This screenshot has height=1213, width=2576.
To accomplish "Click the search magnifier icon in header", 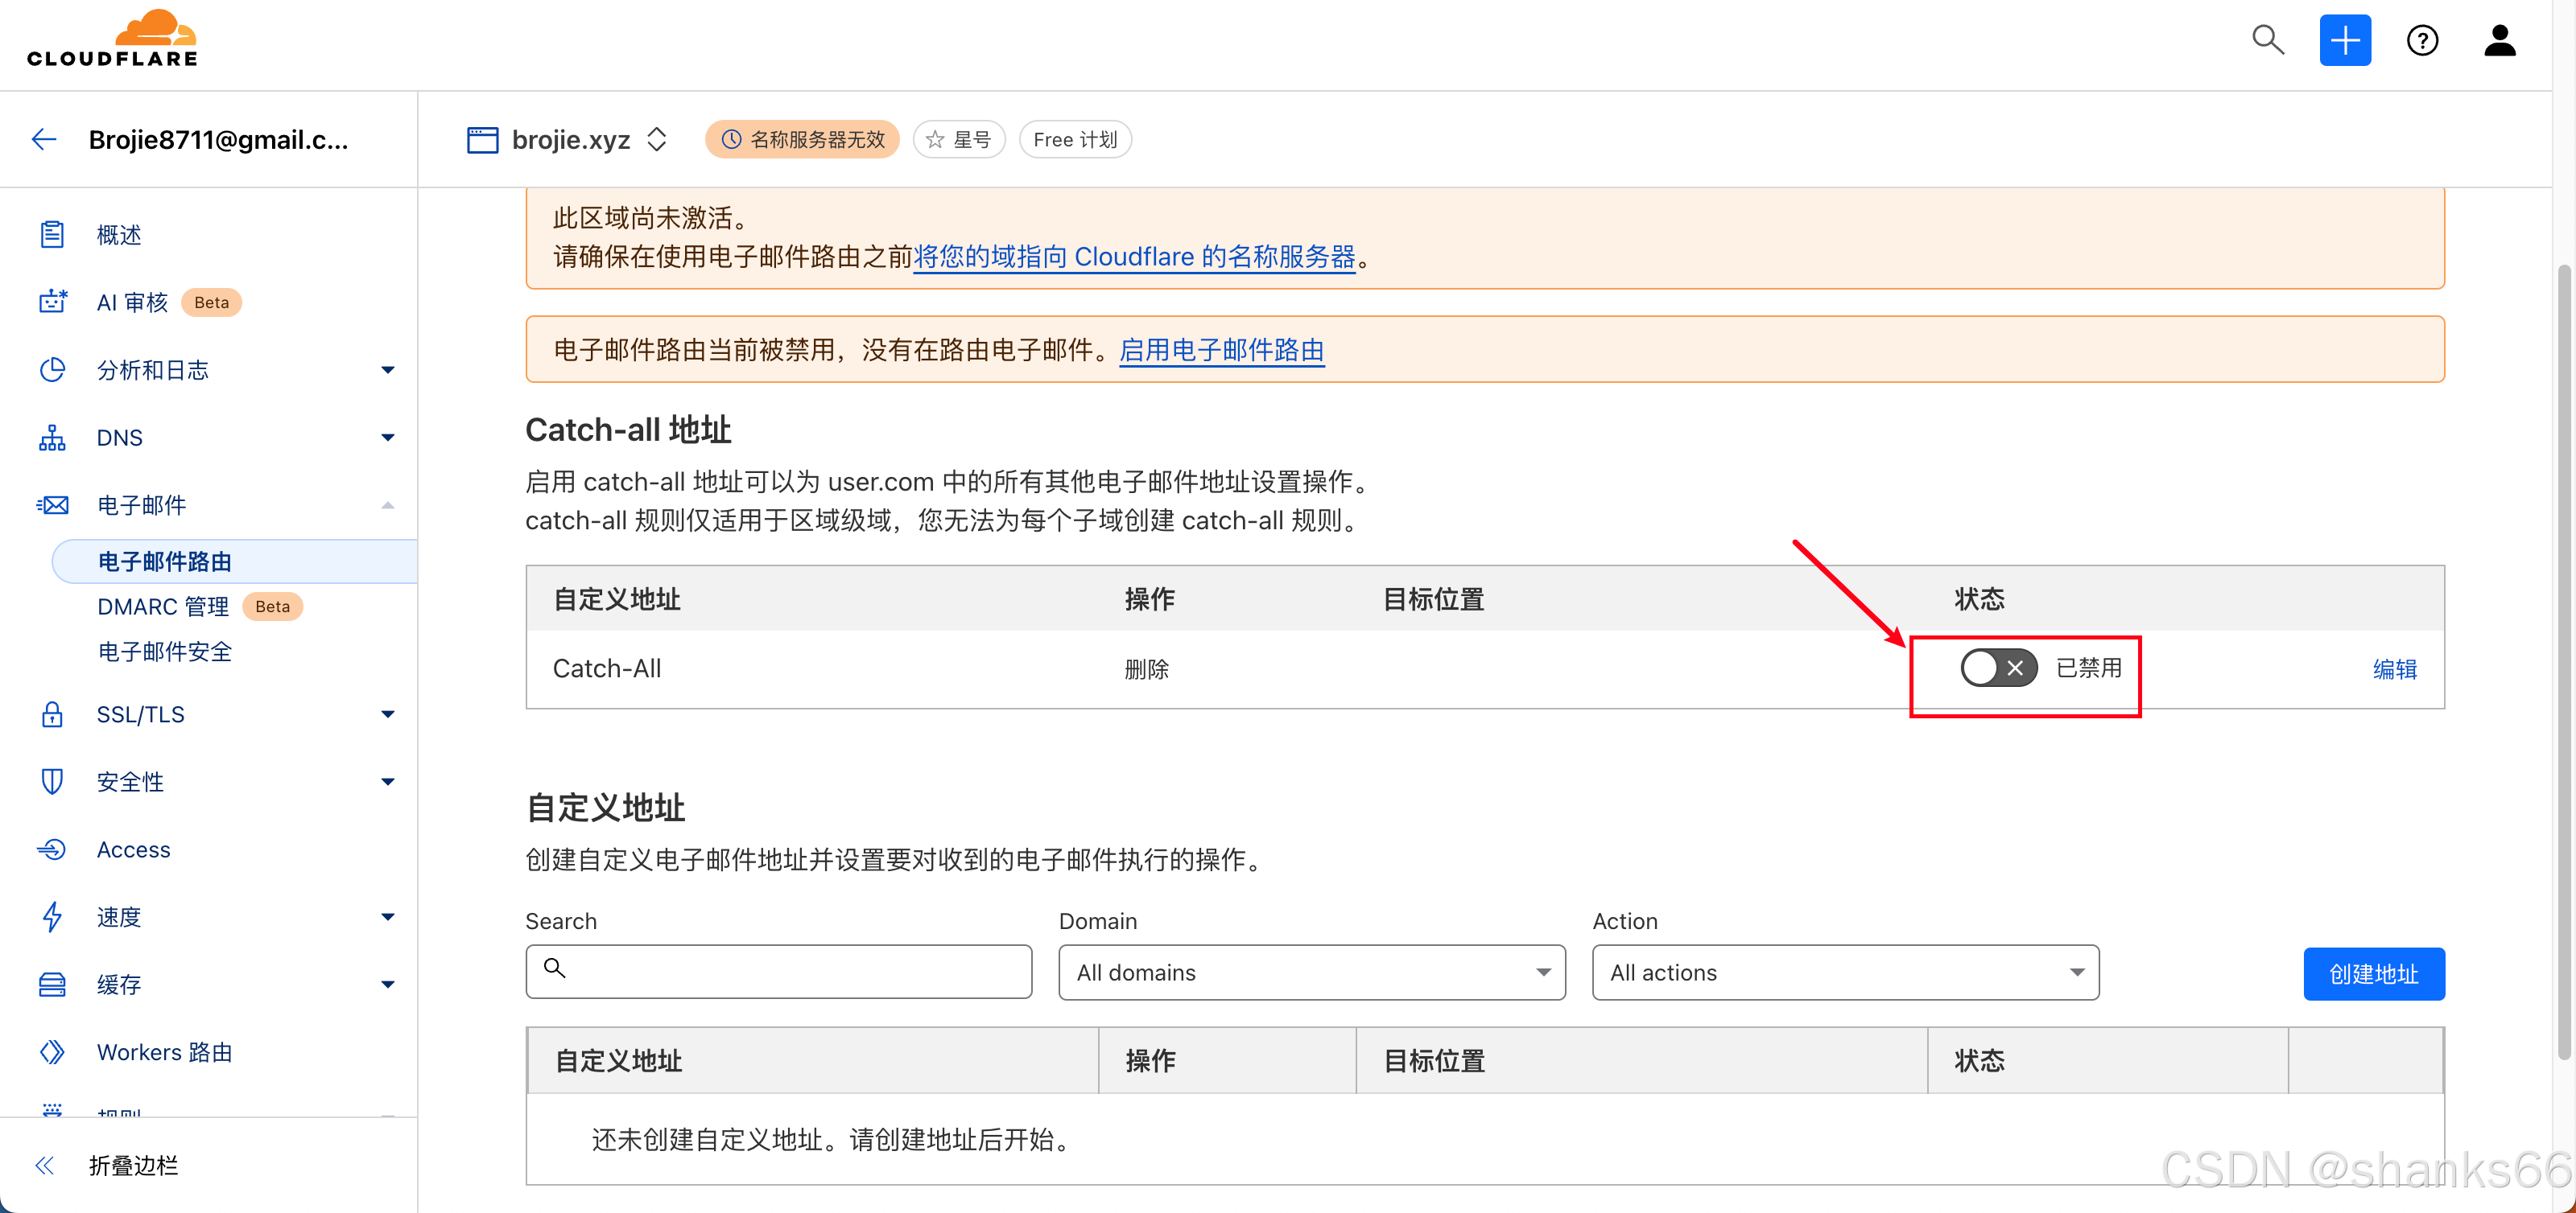I will (x=2267, y=40).
